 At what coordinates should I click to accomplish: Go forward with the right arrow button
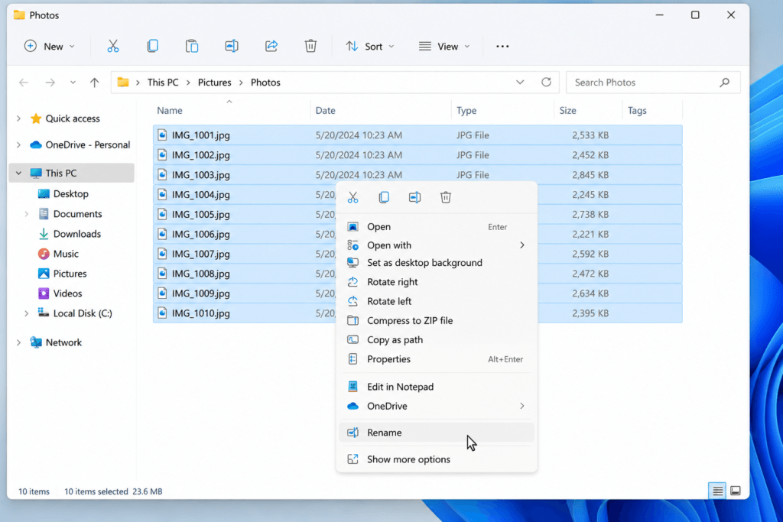(x=50, y=83)
